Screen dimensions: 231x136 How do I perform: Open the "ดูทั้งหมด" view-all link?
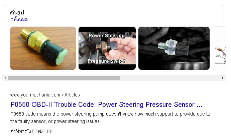click(x=19, y=19)
